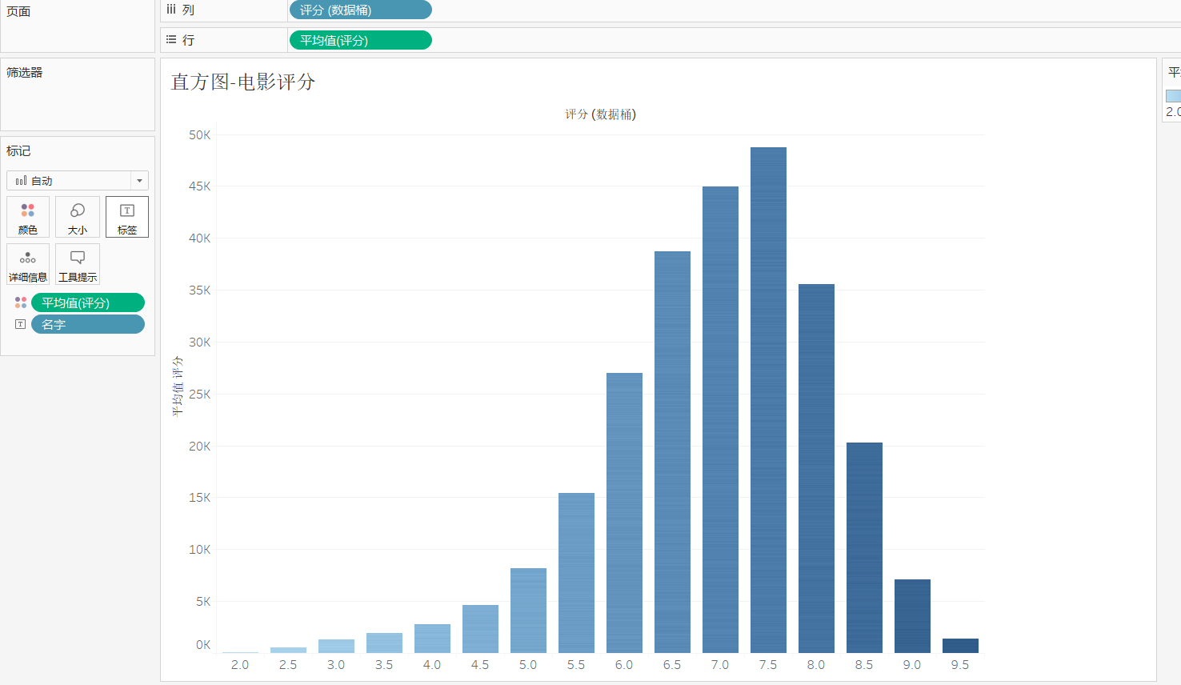Click the y-axis tick label 10K
Image resolution: width=1181 pixels, height=685 pixels.
coord(200,550)
